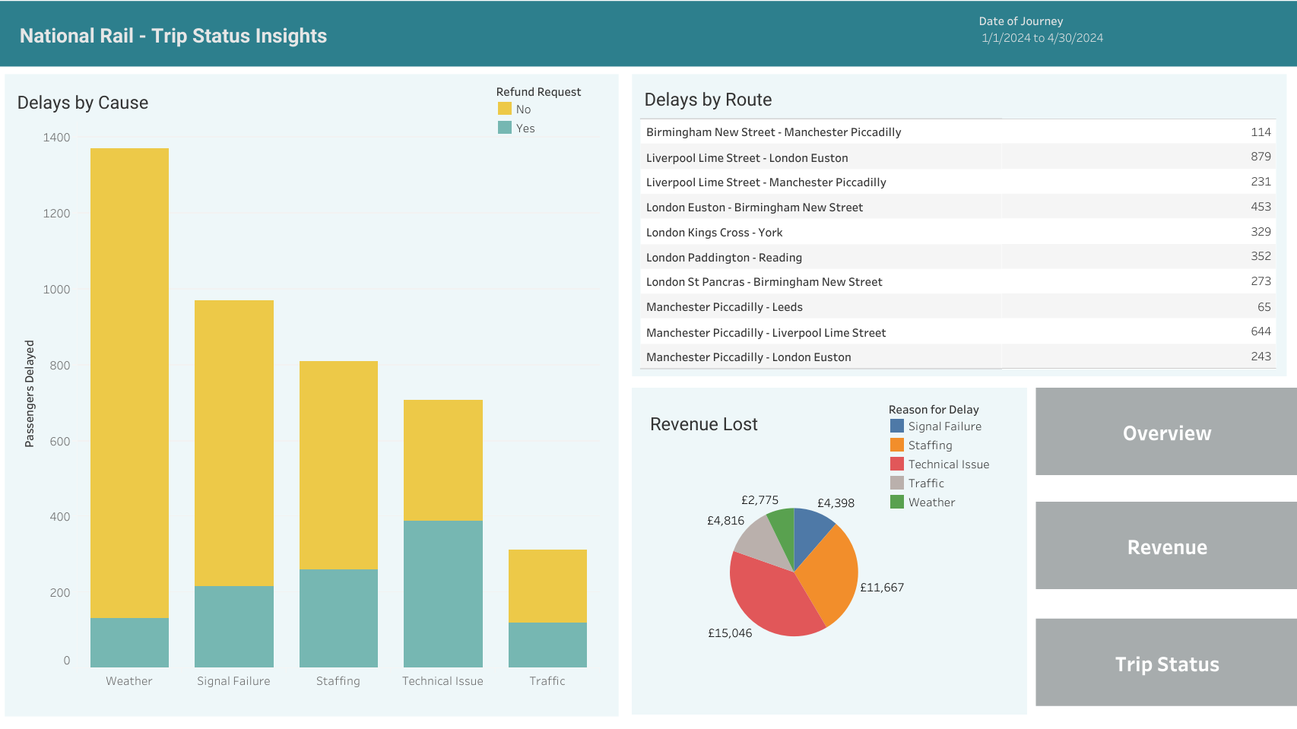Click the Staffing teal bar segment
The width and height of the screenshot is (1297, 729).
(338, 618)
